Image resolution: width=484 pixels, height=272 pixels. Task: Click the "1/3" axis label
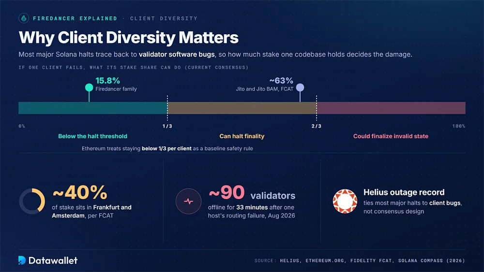pos(167,126)
